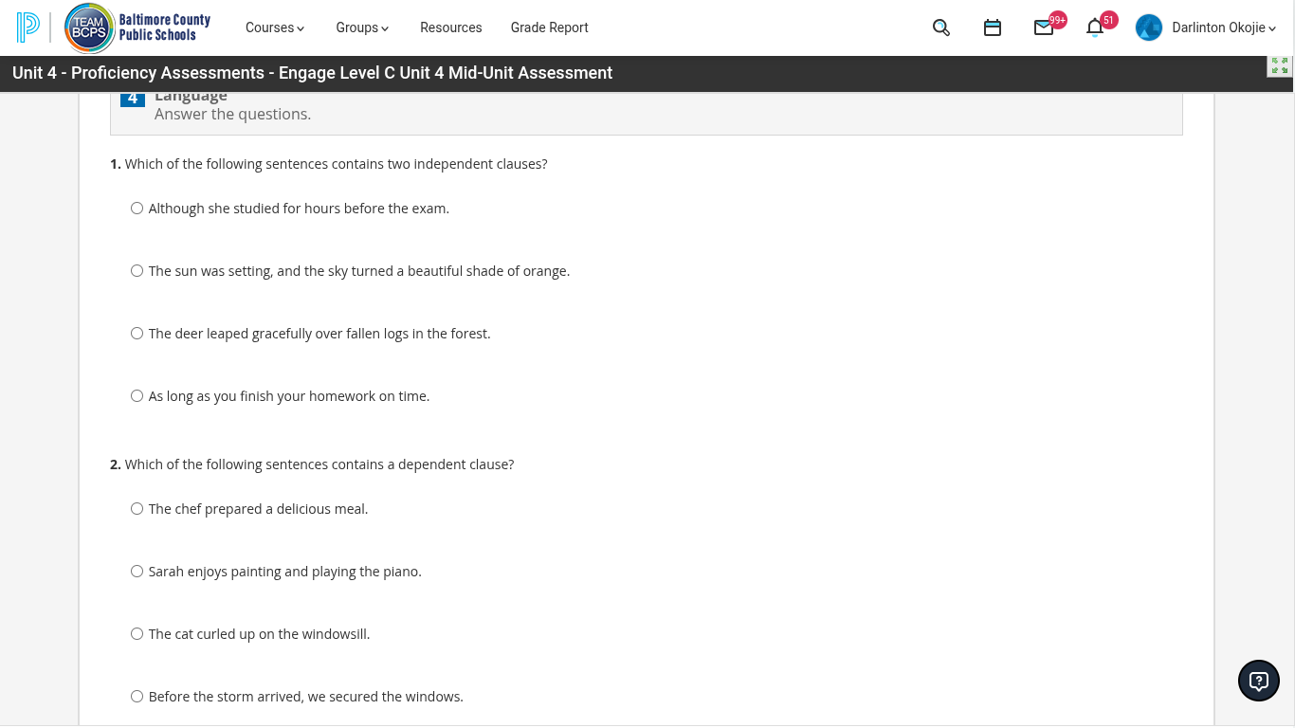Click the 99+ messages badge

[1058, 20]
